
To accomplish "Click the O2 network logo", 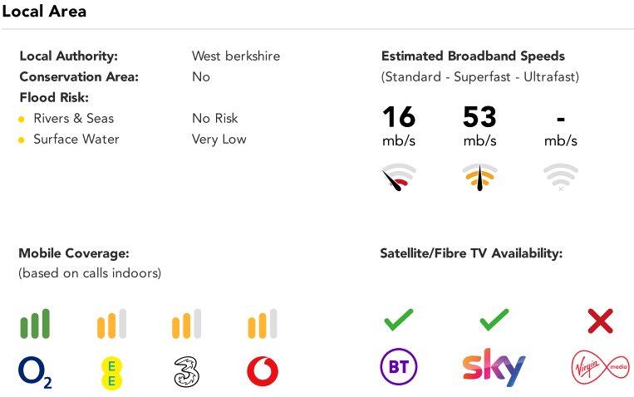I will coord(35,371).
